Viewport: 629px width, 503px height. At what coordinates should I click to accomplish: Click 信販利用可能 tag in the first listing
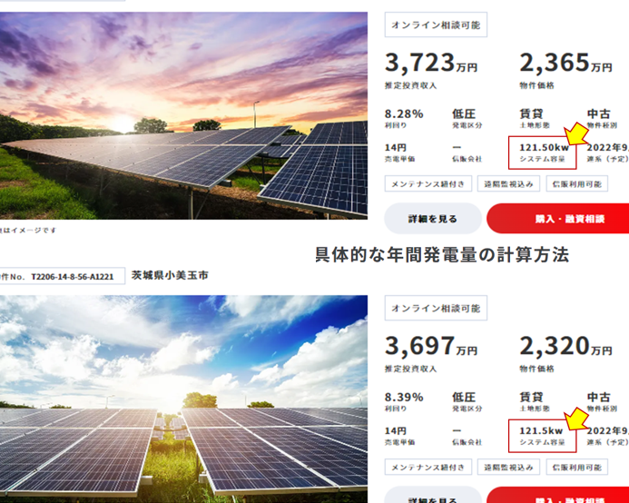click(577, 183)
